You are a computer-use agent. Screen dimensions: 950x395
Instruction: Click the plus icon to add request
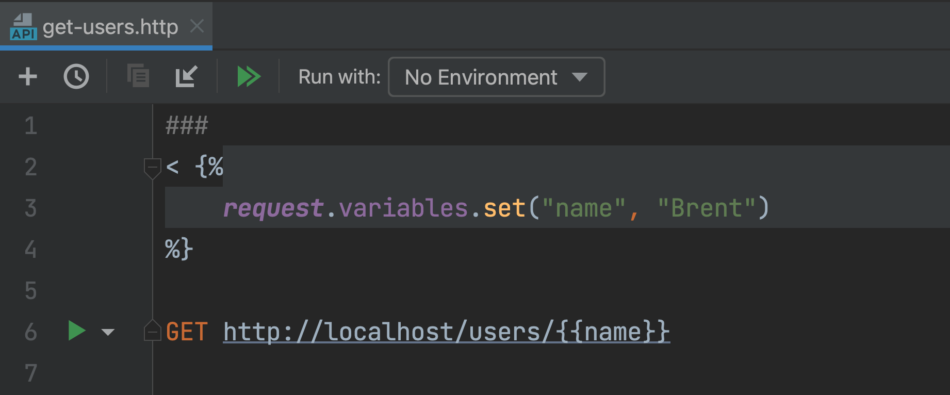tap(28, 77)
